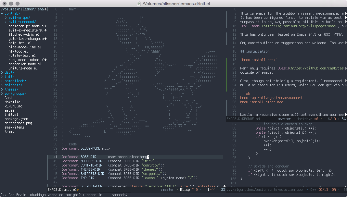
Task: Click 'brew install emacs-mac' line
Action: coord(261,102)
